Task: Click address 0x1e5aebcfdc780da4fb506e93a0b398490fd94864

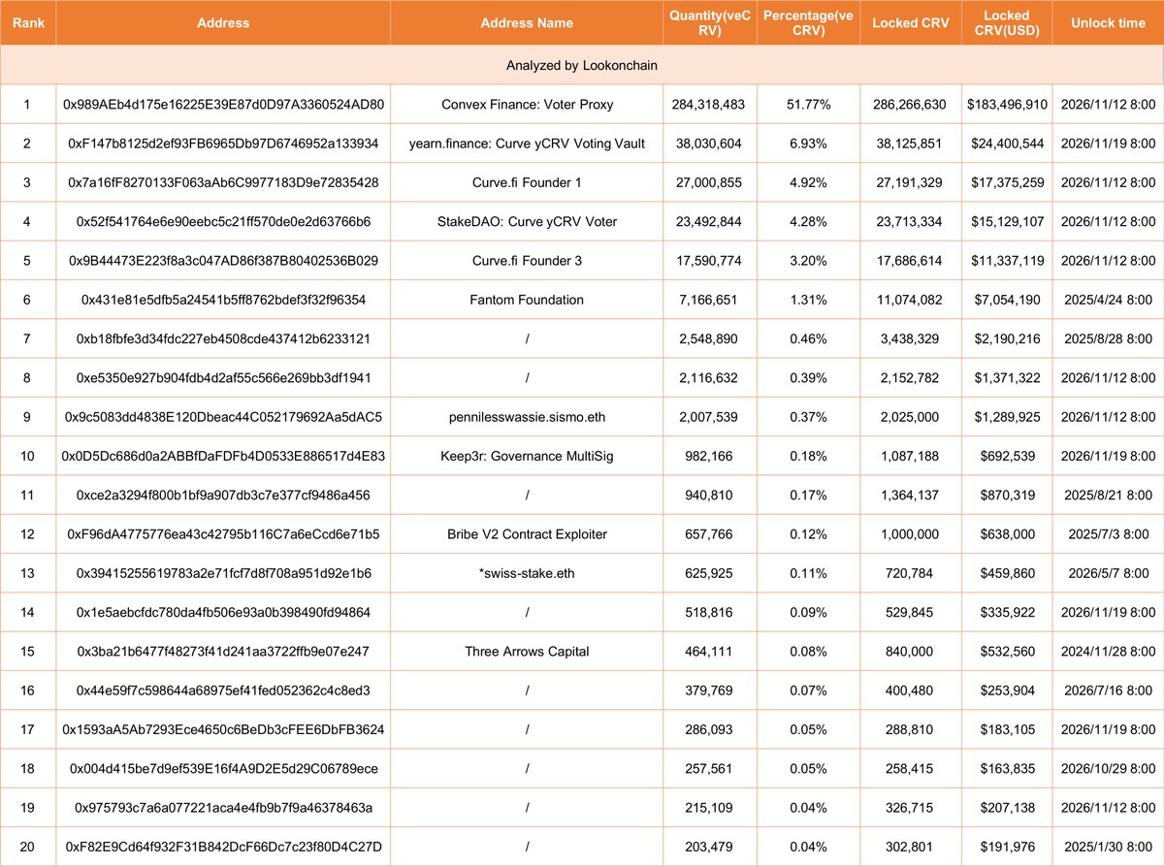Action: click(223, 612)
